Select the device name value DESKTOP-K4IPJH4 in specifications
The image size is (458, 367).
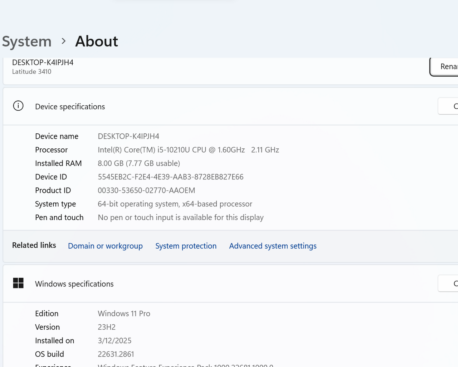[x=128, y=136]
